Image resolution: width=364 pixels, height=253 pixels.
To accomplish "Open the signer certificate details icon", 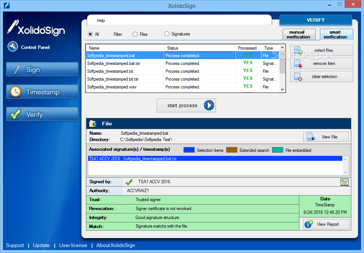I will pyautogui.click(x=345, y=182).
